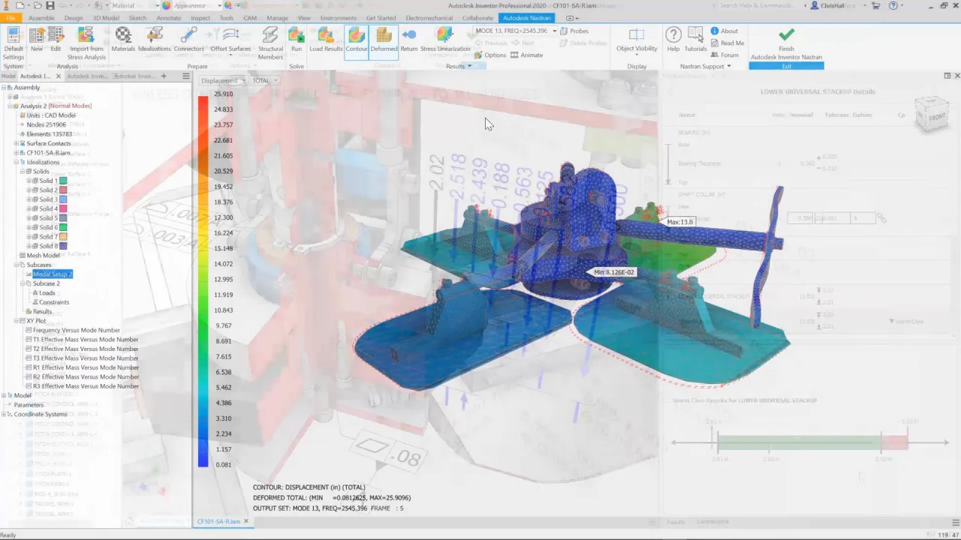Select Mesh Model in the tree
The image size is (961, 540).
[x=44, y=255]
